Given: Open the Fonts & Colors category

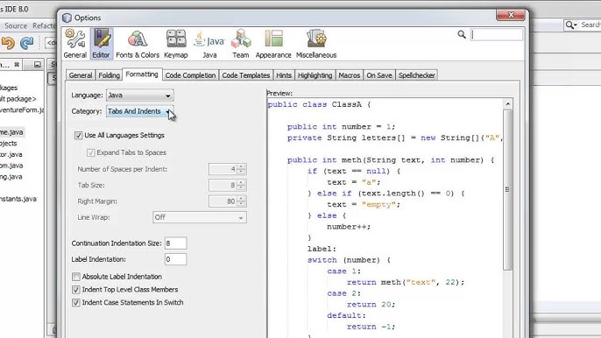Looking at the screenshot, I should tap(138, 44).
